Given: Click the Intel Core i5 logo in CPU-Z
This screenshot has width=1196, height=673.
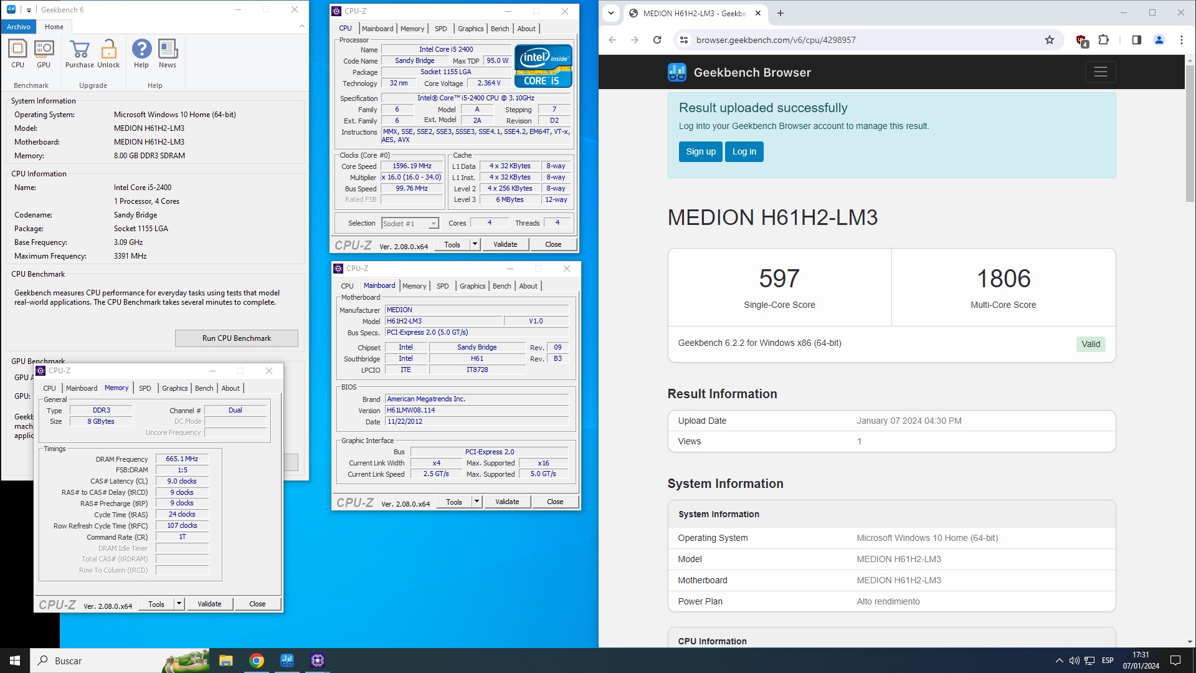Looking at the screenshot, I should (543, 65).
